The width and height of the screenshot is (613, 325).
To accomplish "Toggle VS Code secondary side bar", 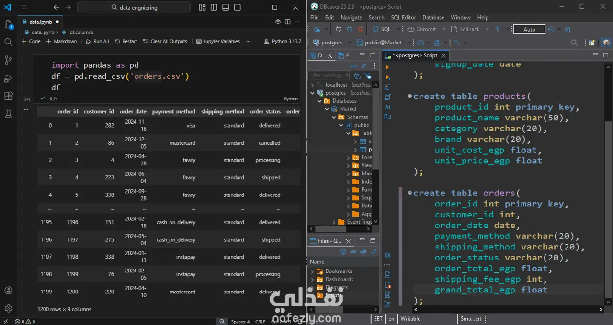I will (x=238, y=7).
